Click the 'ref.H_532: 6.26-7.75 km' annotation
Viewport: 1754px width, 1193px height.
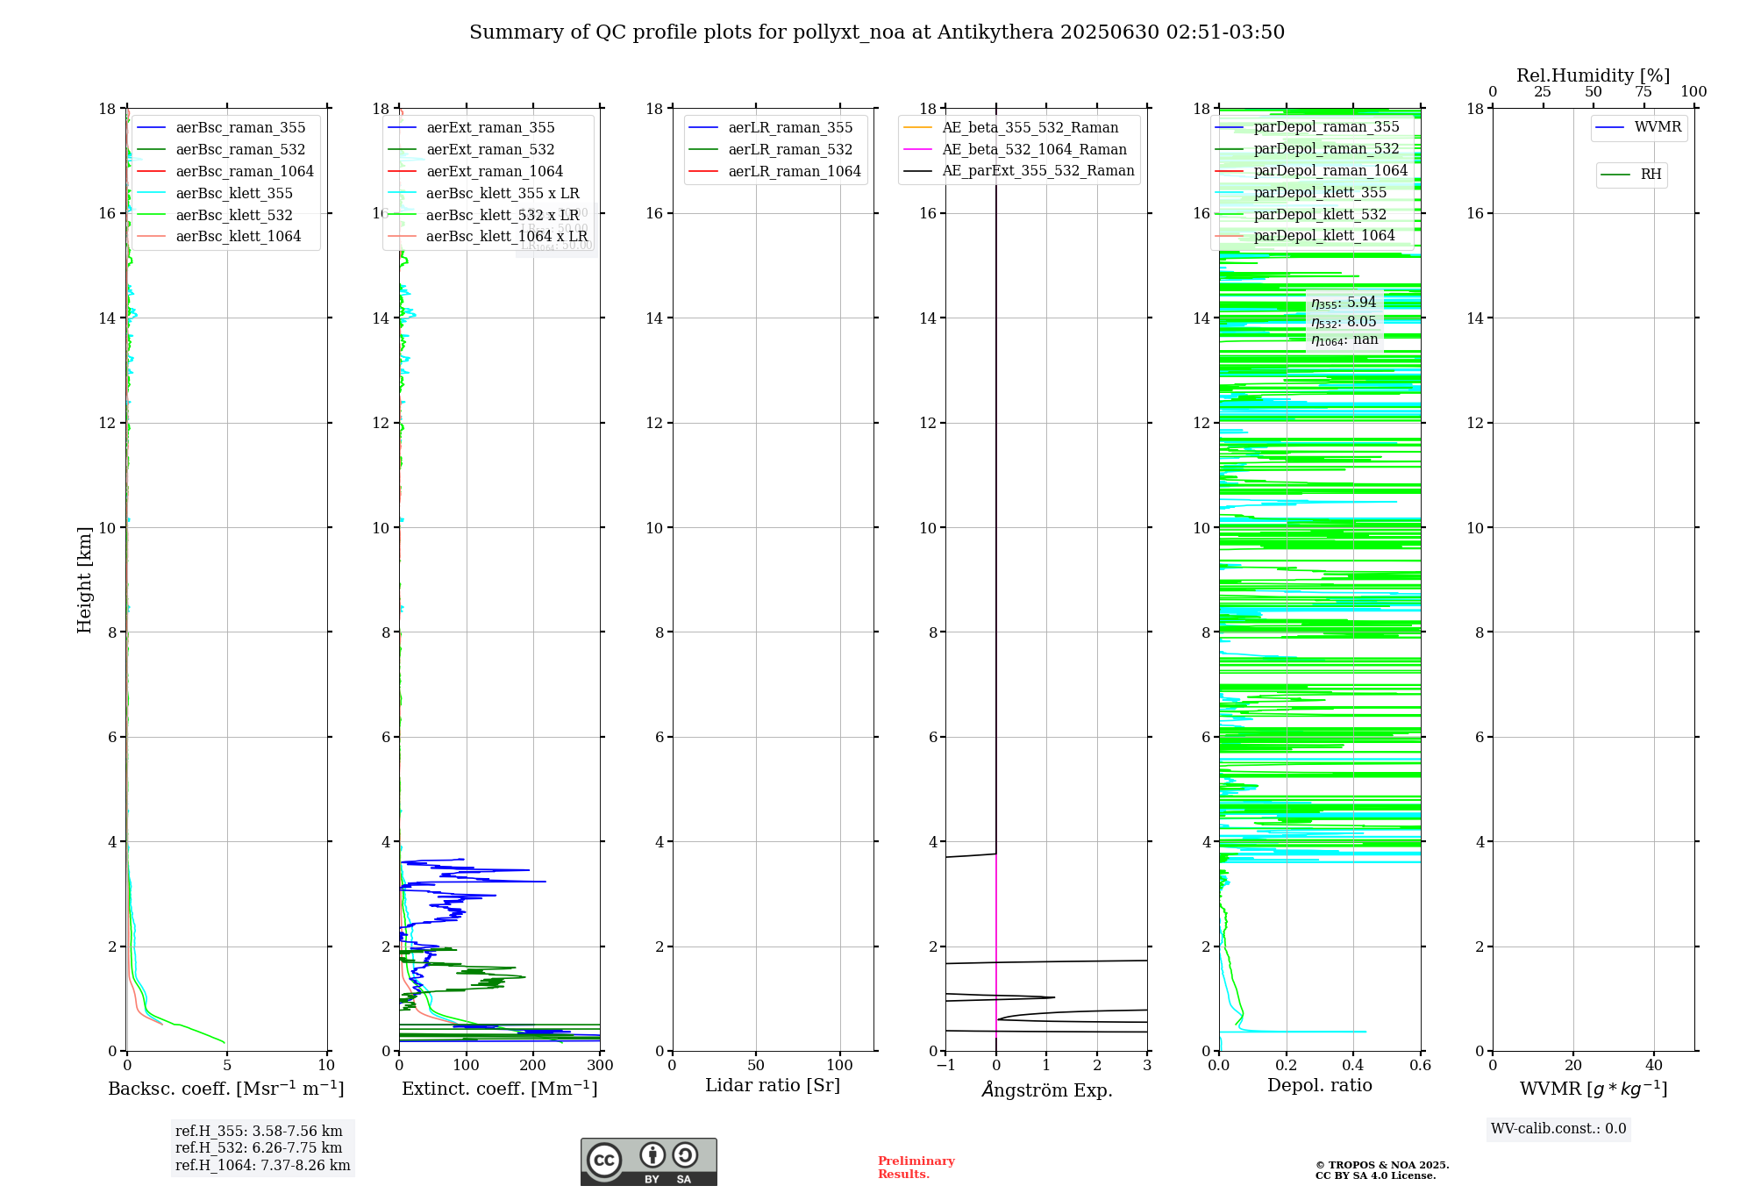point(259,1148)
